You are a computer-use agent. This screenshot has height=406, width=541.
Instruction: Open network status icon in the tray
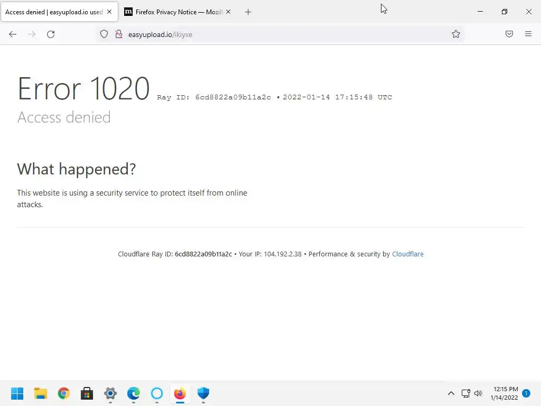click(466, 393)
